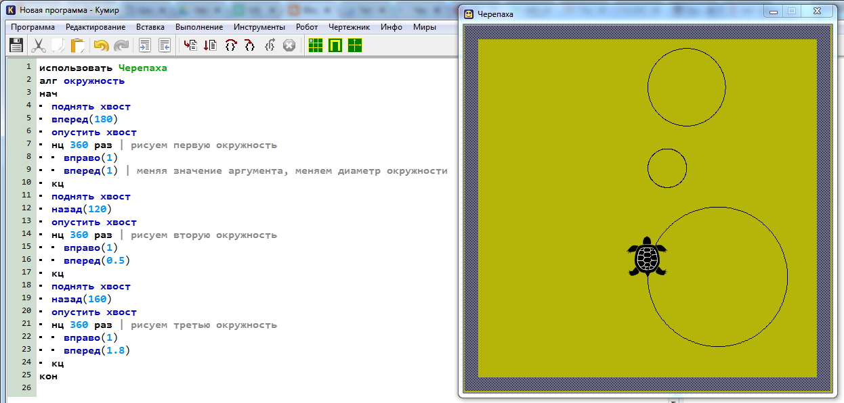Screen dimensions: 844x403
Task: Click the run-to-cursor red down-arrow icon
Action: point(211,45)
